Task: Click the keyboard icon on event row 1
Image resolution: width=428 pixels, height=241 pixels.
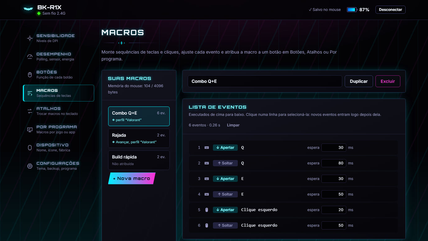Action: point(207,148)
